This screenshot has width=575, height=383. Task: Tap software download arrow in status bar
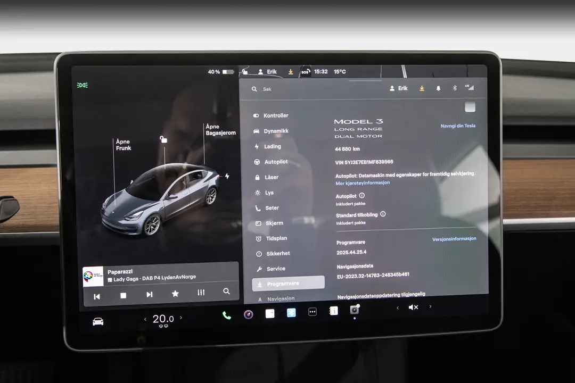pyautogui.click(x=291, y=72)
